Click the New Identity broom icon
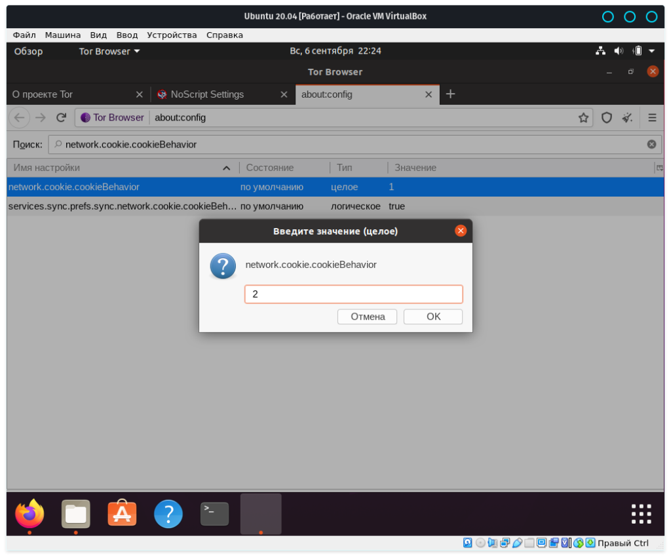Image resolution: width=671 pixels, height=557 pixels. click(628, 118)
